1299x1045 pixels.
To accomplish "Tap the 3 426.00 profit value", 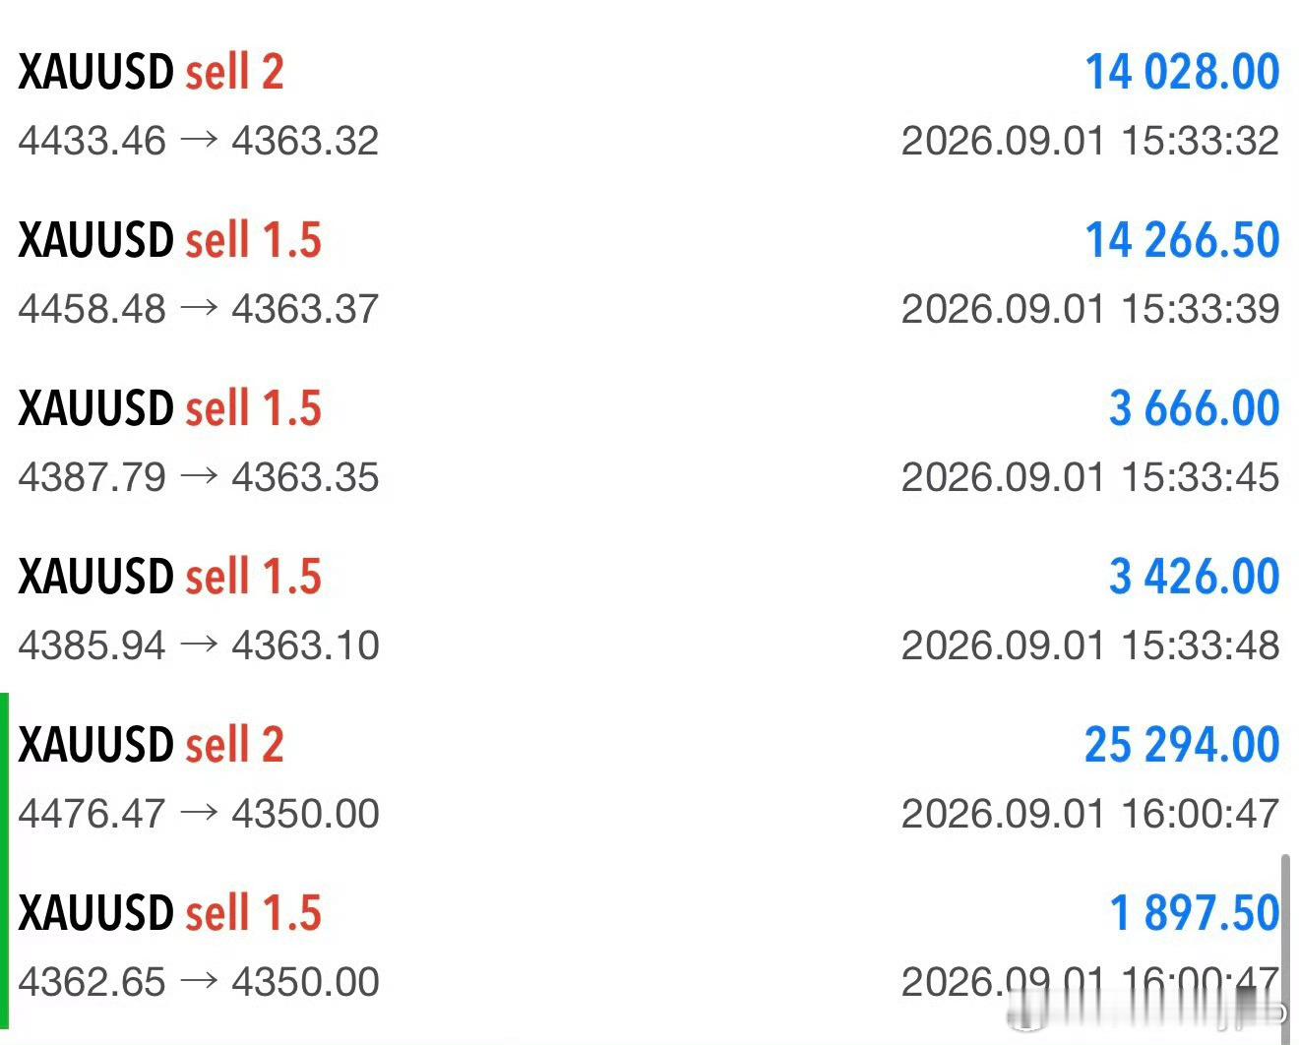I will (1194, 577).
